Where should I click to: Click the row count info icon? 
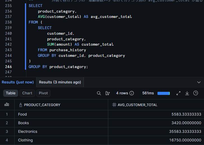(132, 93)
